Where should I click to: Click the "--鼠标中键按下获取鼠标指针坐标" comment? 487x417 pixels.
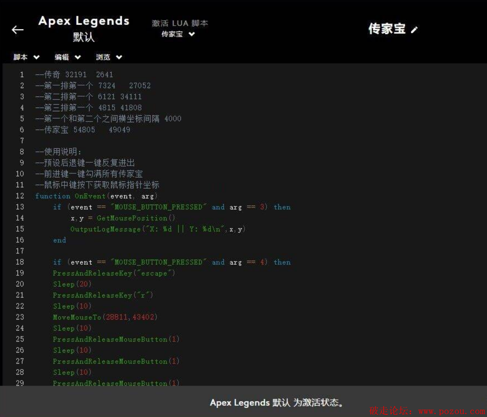click(x=97, y=185)
